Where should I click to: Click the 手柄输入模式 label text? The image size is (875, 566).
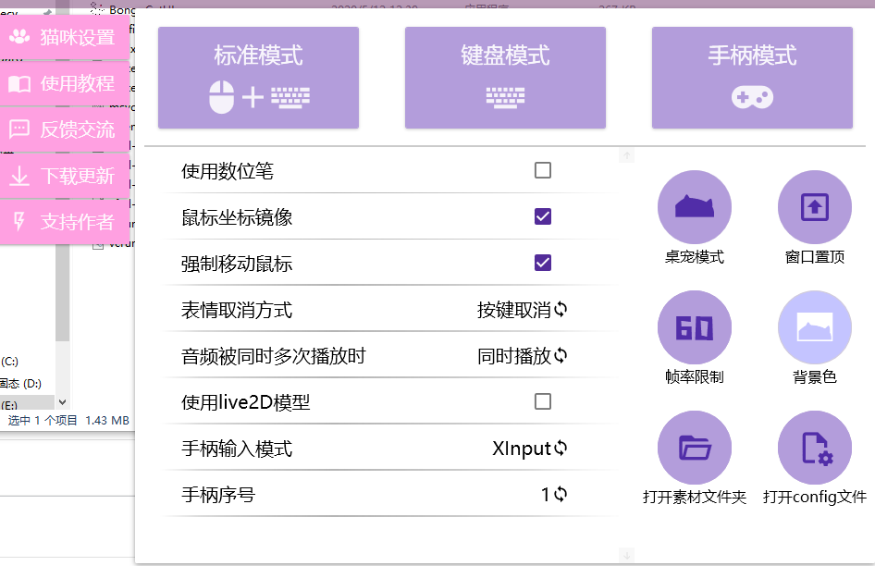237,449
